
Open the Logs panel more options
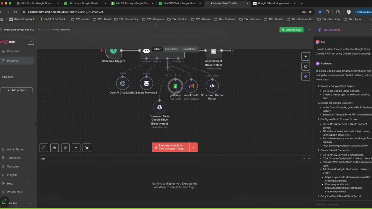click(304, 158)
